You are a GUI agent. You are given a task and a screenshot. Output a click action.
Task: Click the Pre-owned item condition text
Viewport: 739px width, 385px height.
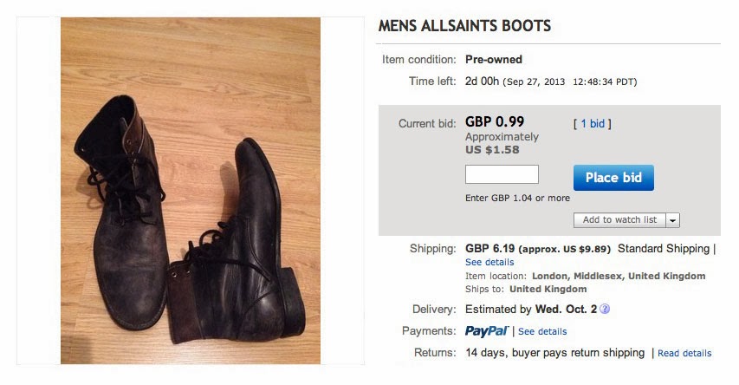[x=494, y=60]
